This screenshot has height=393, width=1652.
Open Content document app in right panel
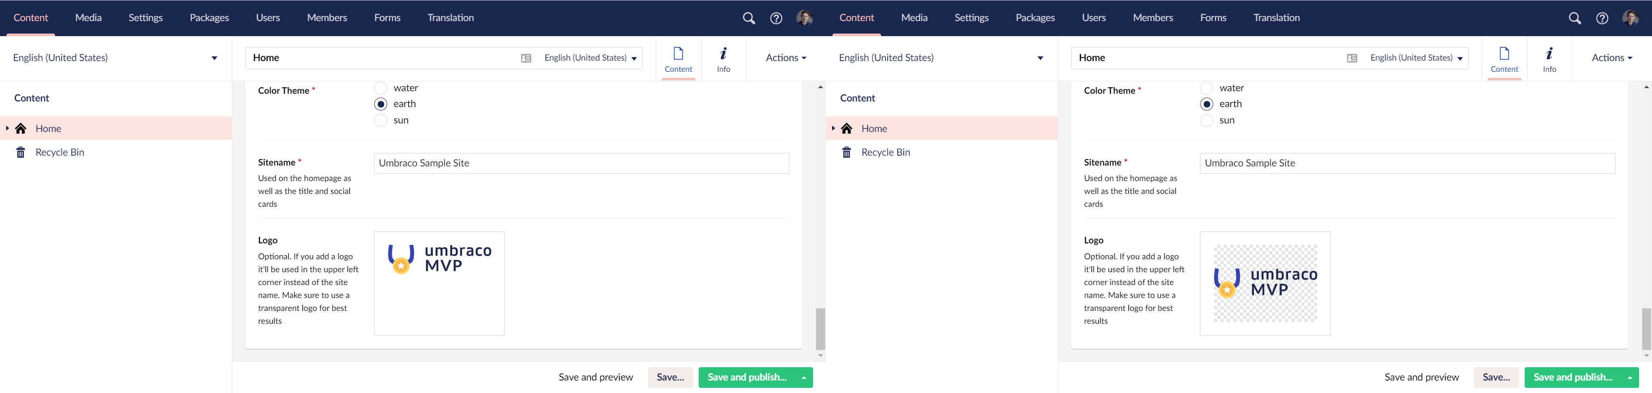coord(1504,59)
